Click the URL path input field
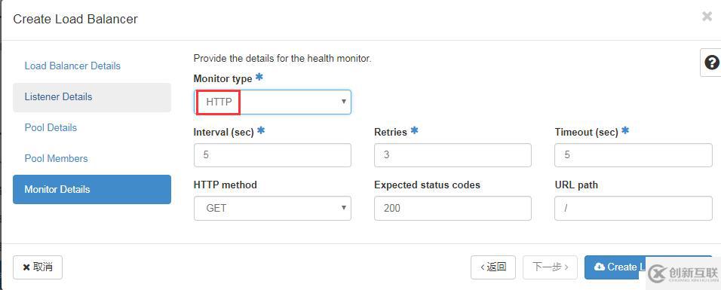The width and height of the screenshot is (721, 290). tap(634, 208)
